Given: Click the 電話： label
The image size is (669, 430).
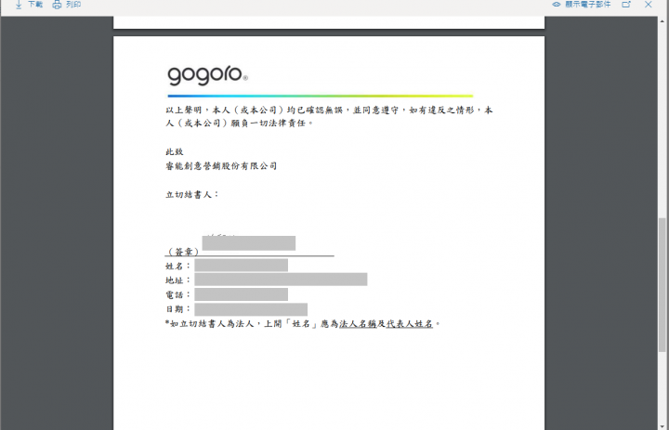Looking at the screenshot, I should click(x=177, y=294).
